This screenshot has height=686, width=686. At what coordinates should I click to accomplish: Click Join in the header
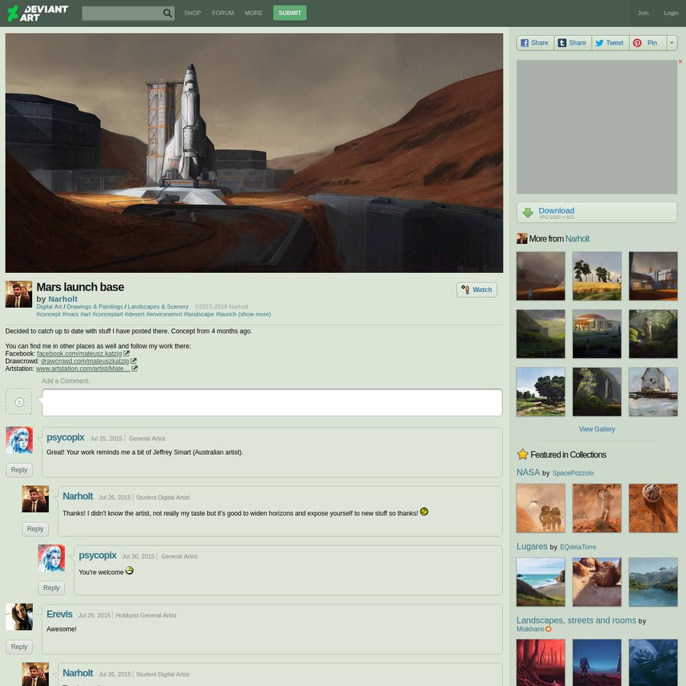pyautogui.click(x=643, y=13)
